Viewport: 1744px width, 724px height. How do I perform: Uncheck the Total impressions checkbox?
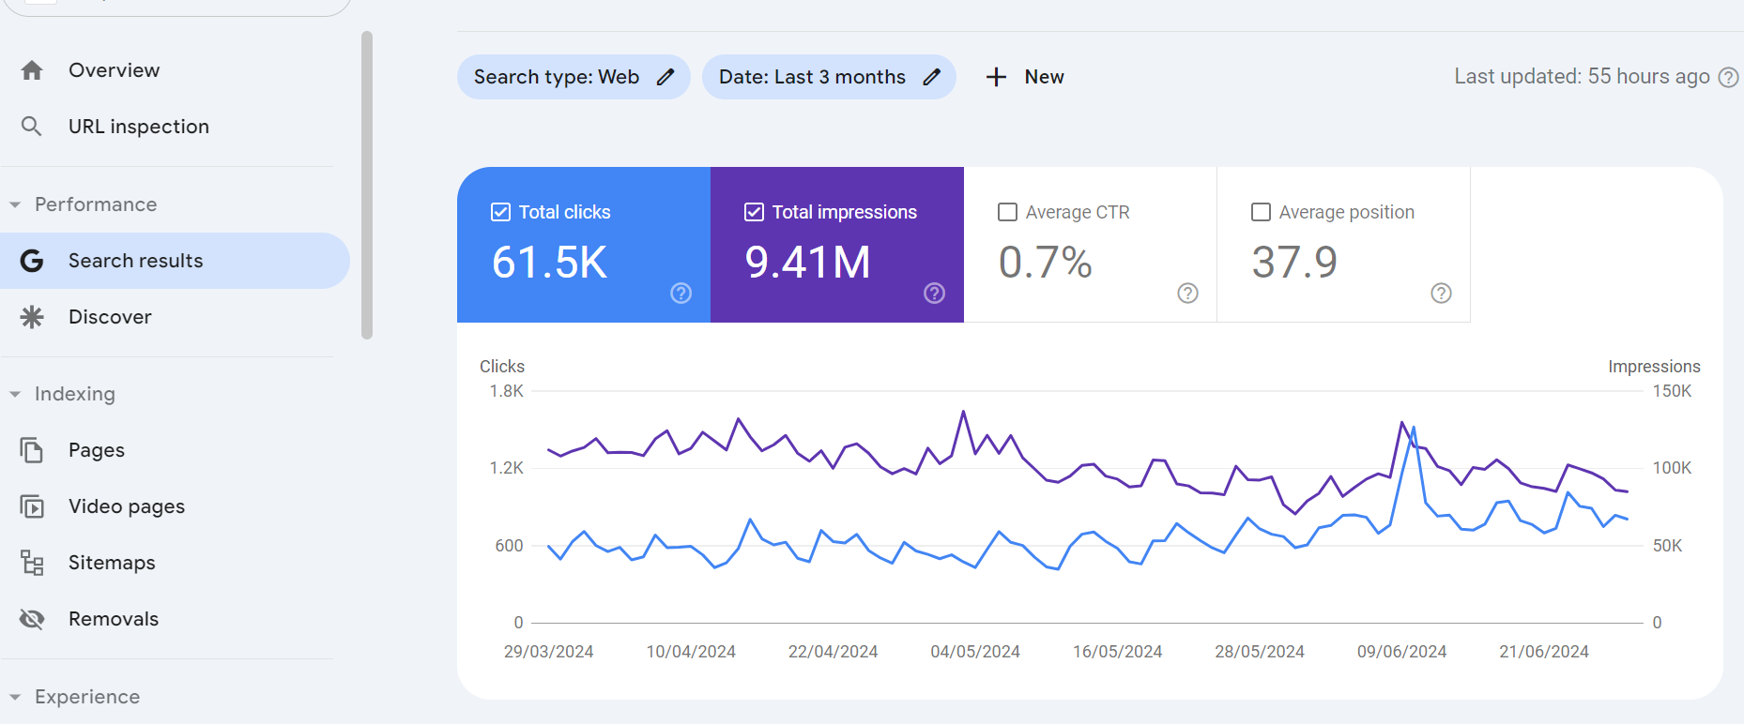click(x=754, y=212)
